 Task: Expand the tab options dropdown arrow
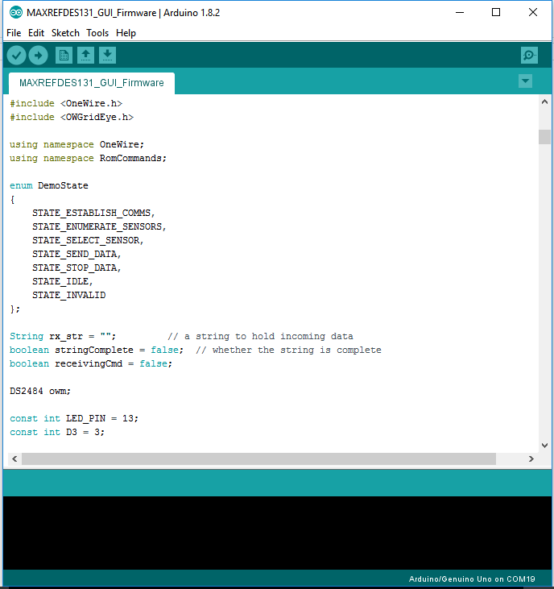tap(526, 81)
